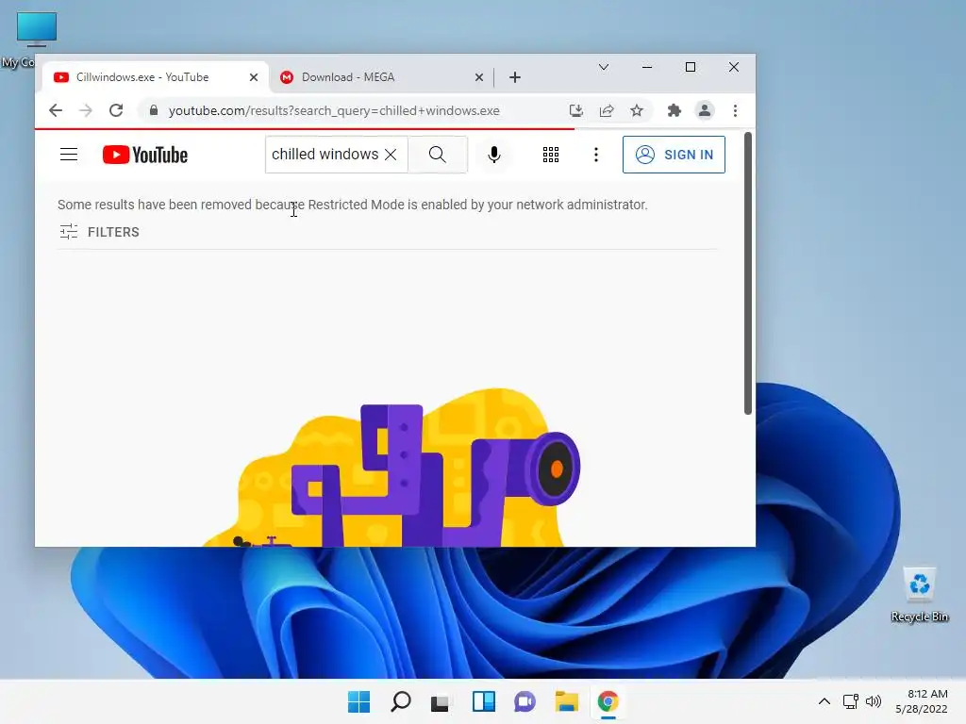This screenshot has width=966, height=724.
Task: Show hidden tray icons chevron
Action: click(x=824, y=701)
